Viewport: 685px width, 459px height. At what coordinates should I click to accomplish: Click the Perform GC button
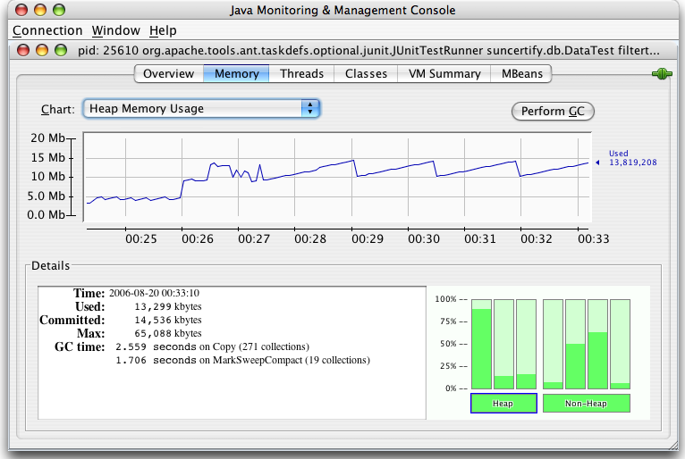tap(553, 112)
